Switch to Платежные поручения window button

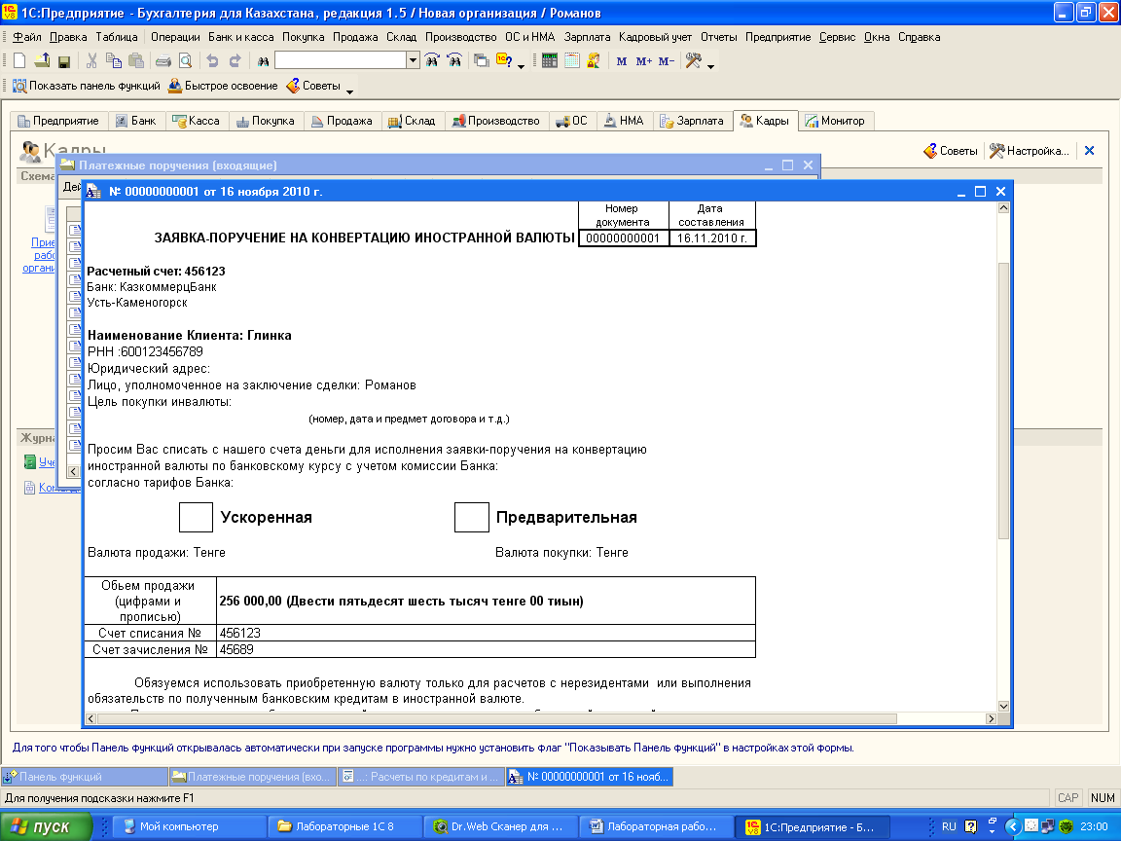pyautogui.click(x=252, y=777)
